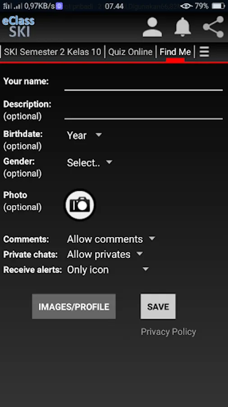Tap the battery icon in status bar
Viewport: 228px width, 407px height.
pyautogui.click(x=218, y=6)
